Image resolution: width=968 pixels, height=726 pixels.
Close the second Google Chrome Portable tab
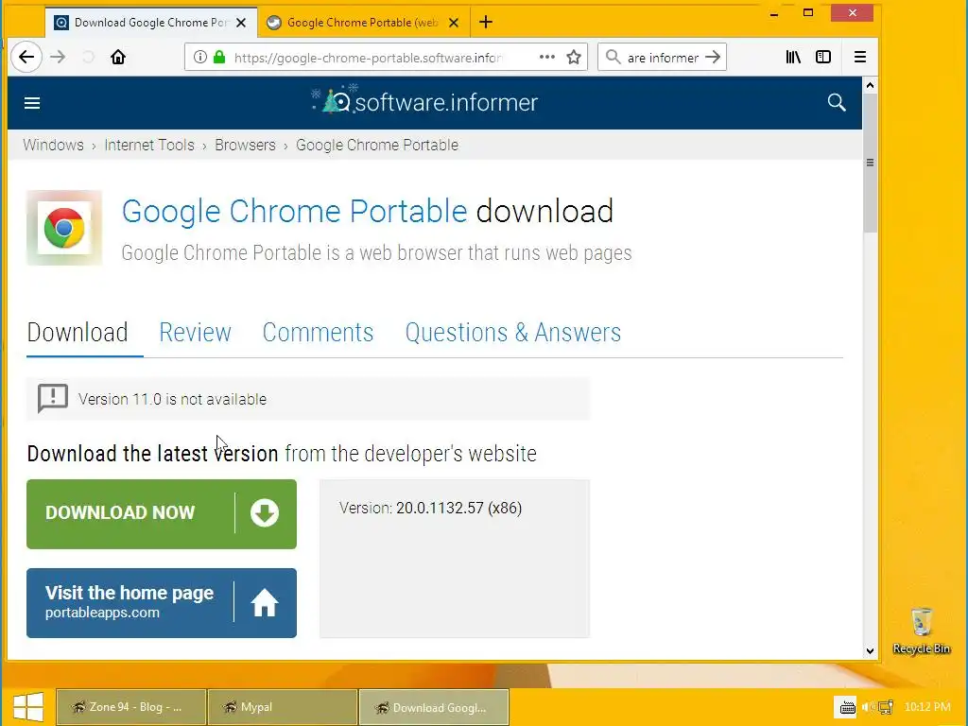coord(454,23)
